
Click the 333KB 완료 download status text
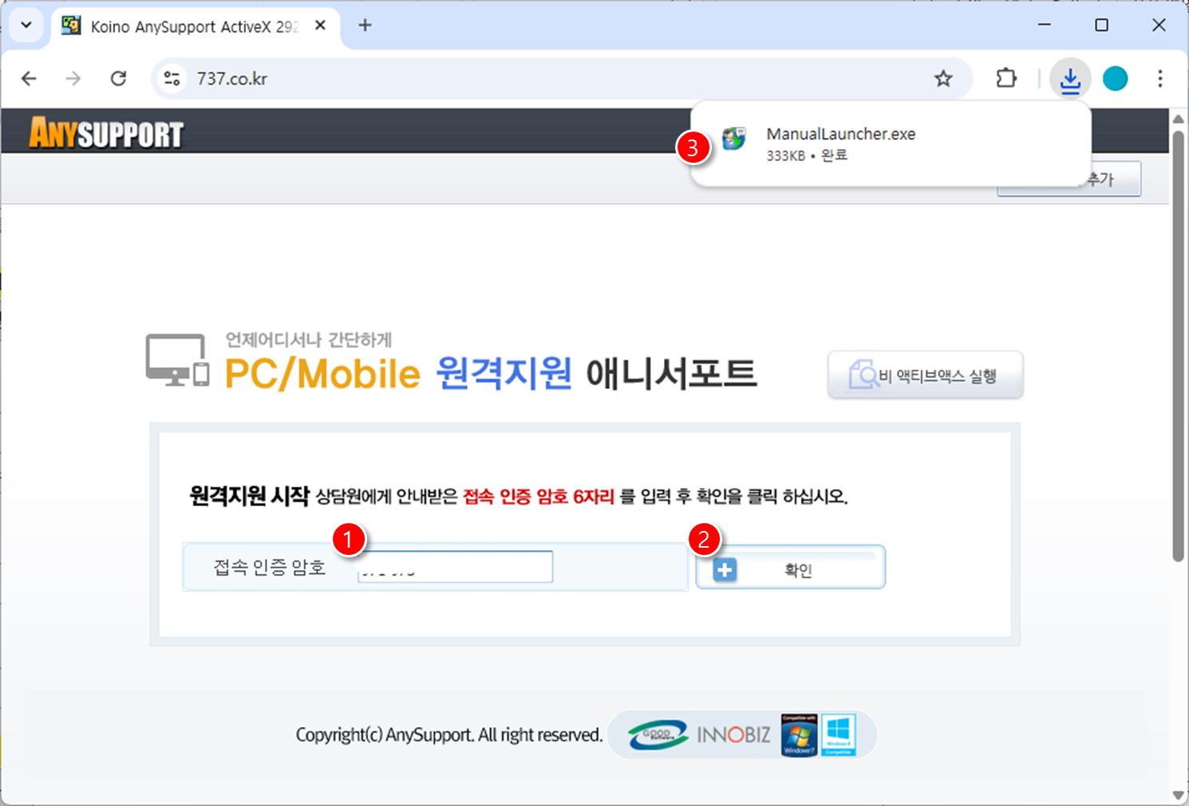(x=807, y=155)
